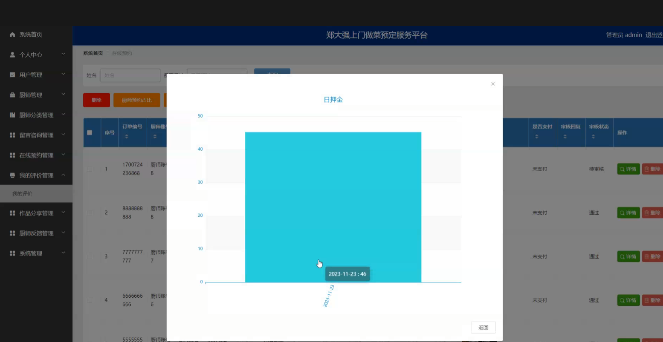663x342 pixels.
Task: Expand the 作品分享管理 chevron
Action: click(63, 213)
